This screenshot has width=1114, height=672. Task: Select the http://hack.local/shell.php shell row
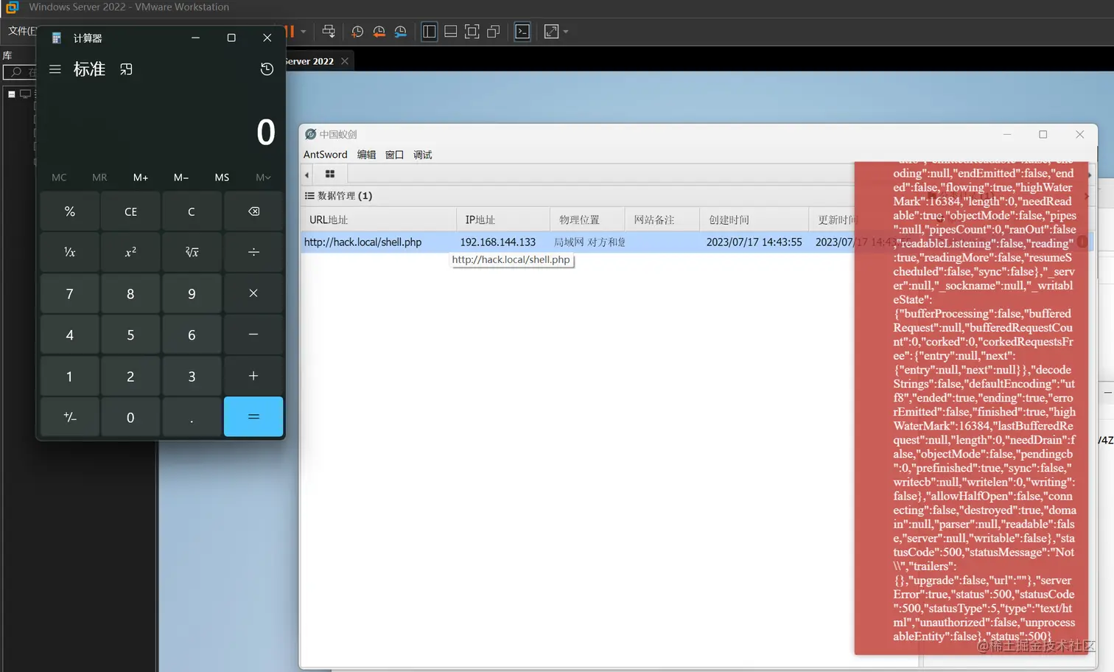(x=578, y=242)
